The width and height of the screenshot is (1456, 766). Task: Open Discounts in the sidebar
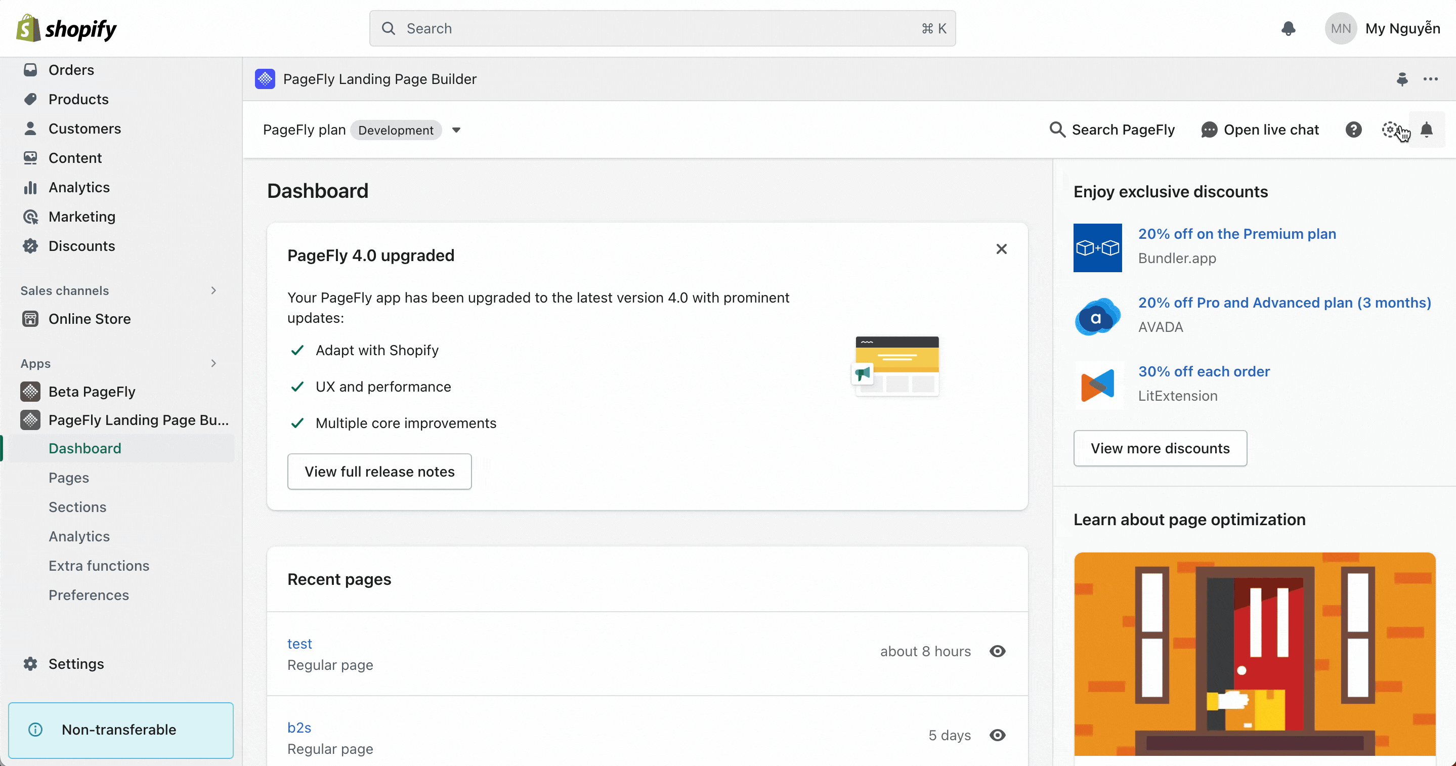point(82,246)
